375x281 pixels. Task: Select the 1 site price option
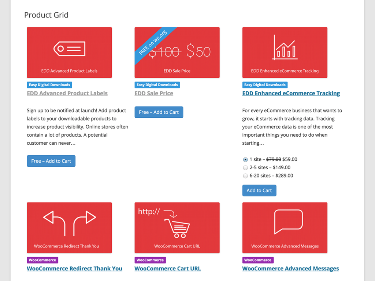tap(245, 160)
